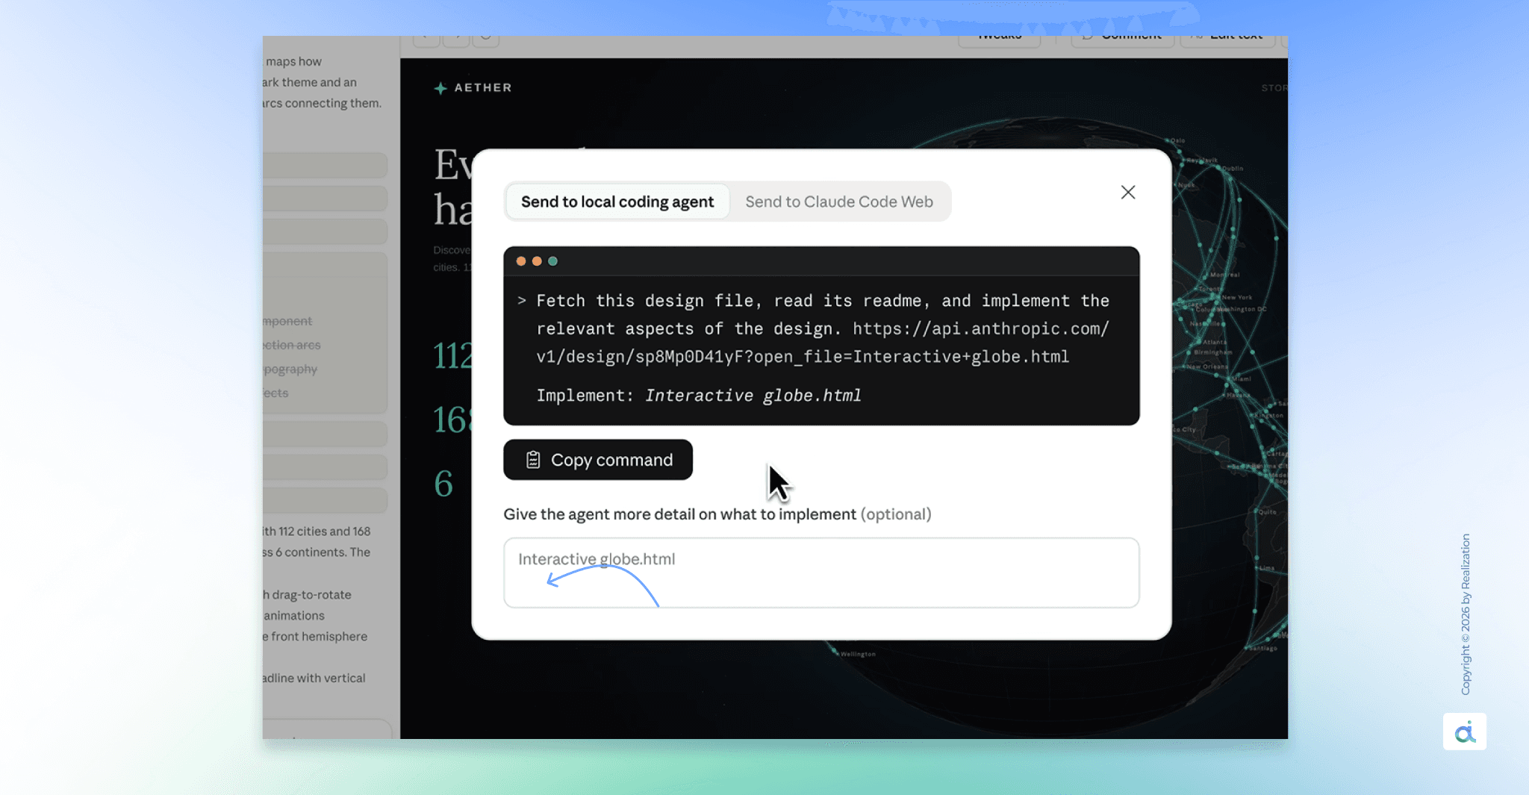The image size is (1529, 795).
Task: Focus the Interactive globe.html detail input field
Action: pos(821,573)
